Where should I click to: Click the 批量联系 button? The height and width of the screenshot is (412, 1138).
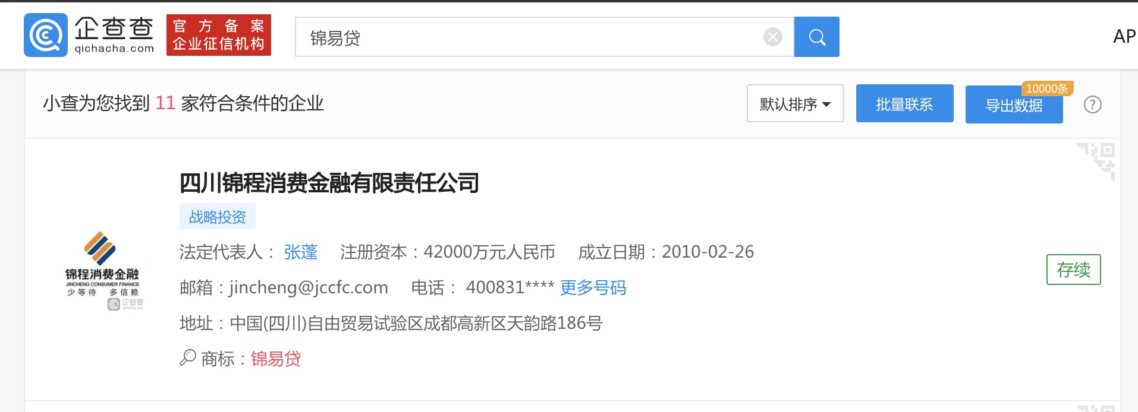[x=904, y=104]
